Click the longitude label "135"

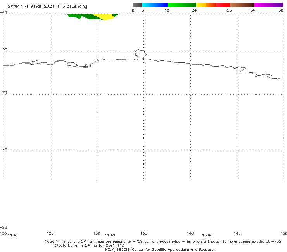point(143,233)
